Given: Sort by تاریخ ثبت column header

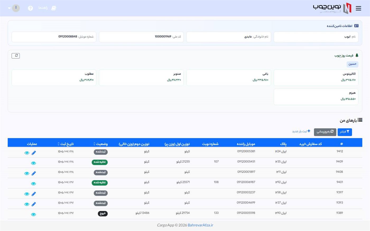Looking at the screenshot, I should (66, 144).
